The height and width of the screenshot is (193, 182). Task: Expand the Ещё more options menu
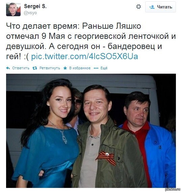(x=104, y=68)
